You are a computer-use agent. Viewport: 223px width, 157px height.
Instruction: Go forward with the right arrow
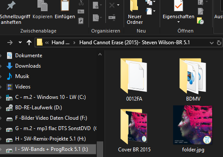coord(10,43)
